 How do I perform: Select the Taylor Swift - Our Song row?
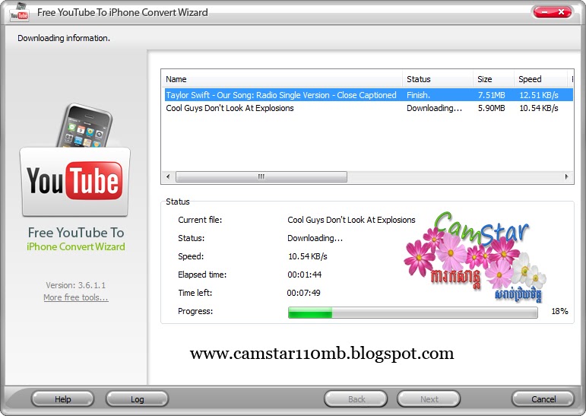[x=368, y=95]
